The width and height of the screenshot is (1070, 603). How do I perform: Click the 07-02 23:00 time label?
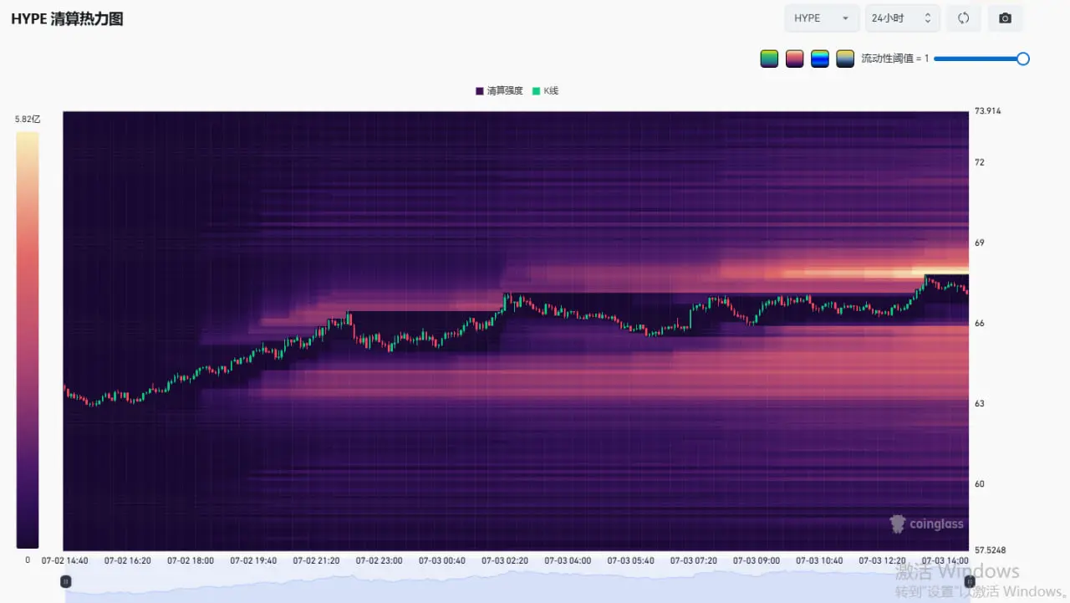point(379,561)
